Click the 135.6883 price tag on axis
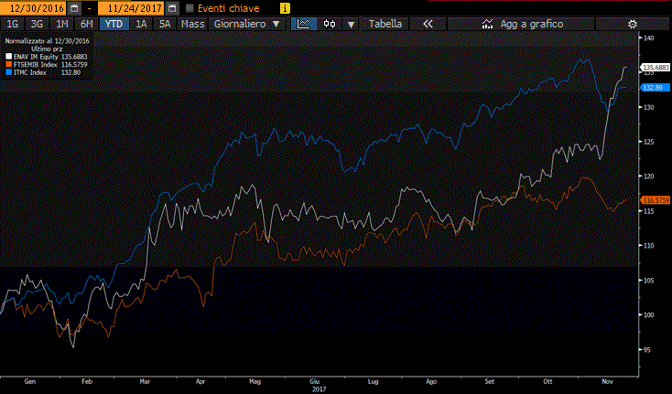Viewport: 672px width, 394px height. coord(656,68)
